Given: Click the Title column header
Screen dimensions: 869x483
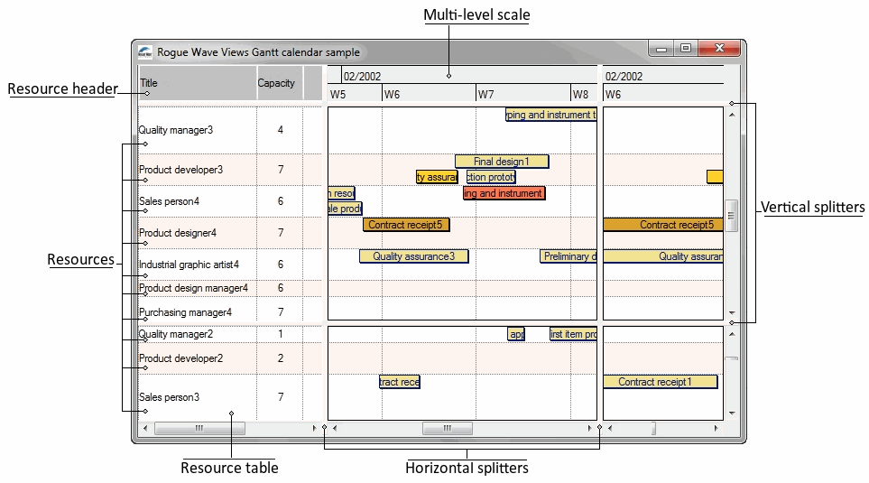Looking at the screenshot, I should (x=197, y=83).
